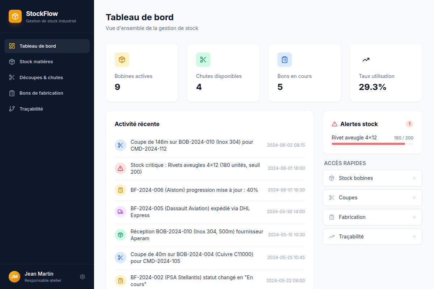
Task: Click the Tableau de bord grid icon in sidebar
Action: (12, 46)
